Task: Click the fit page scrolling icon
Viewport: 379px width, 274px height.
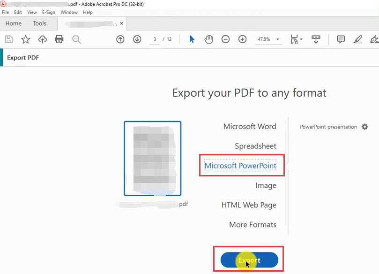Action: pos(294,39)
